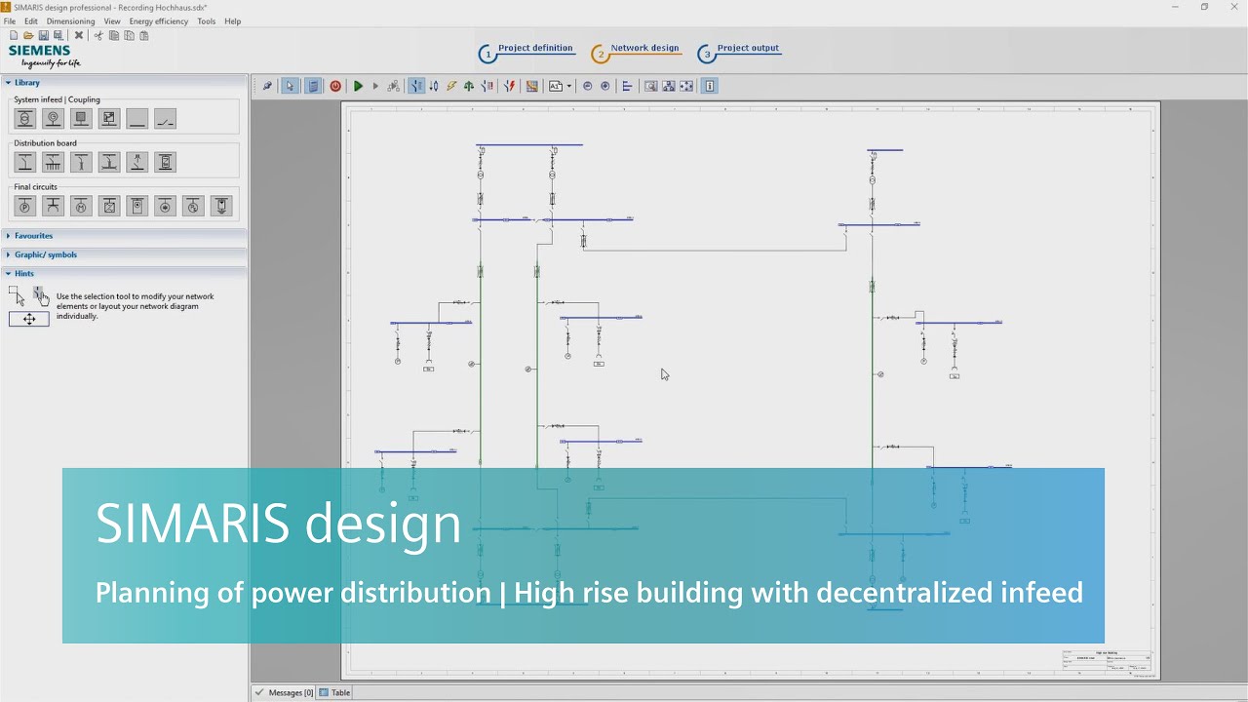Add the last final circuit element
Image resolution: width=1248 pixels, height=702 pixels.
[221, 206]
